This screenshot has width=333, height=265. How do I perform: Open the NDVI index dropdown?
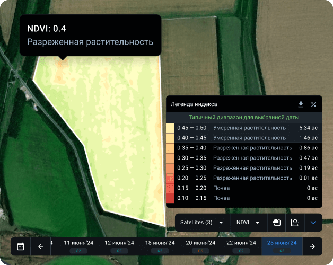point(249,223)
